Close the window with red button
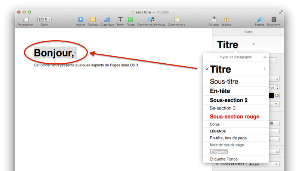299x171 pixels. click(19, 12)
